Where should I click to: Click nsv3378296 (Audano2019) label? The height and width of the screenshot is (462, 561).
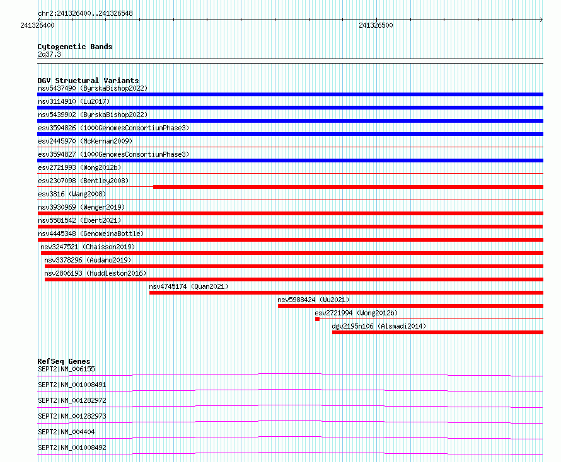(x=88, y=260)
